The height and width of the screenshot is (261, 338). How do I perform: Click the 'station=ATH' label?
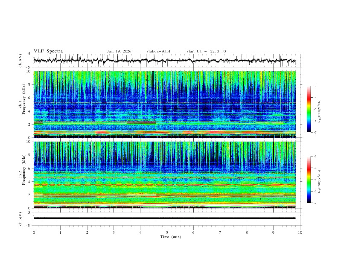[x=158, y=51]
